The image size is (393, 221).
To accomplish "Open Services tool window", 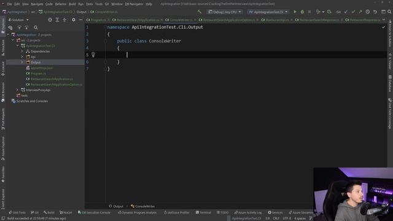I will click(x=275, y=212).
